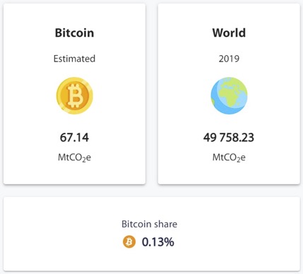This screenshot has width=303, height=274.
Task: Click the 67.14 emissions value
Action: [x=74, y=138]
